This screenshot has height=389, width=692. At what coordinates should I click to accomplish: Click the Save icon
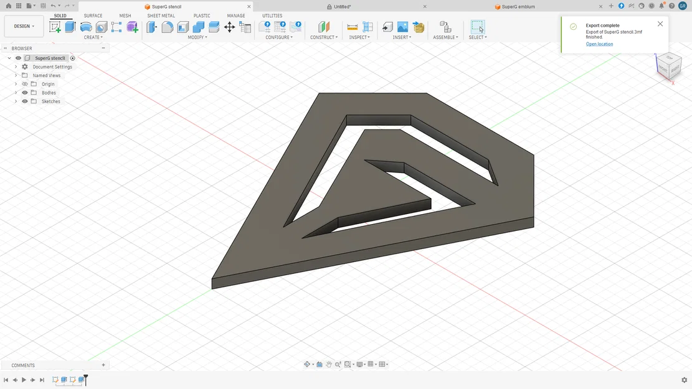click(43, 6)
